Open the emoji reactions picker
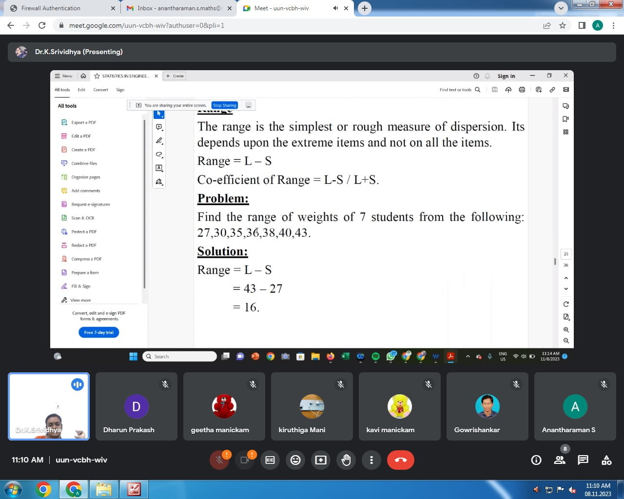Screen dimensions: 624x499 pyautogui.click(x=295, y=460)
